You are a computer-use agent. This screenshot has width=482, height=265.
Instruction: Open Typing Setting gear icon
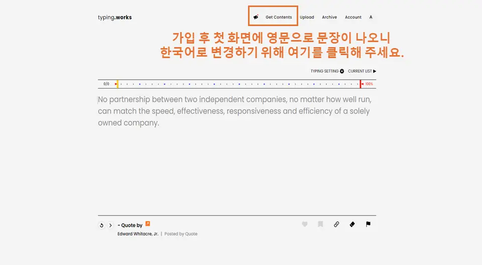point(342,71)
